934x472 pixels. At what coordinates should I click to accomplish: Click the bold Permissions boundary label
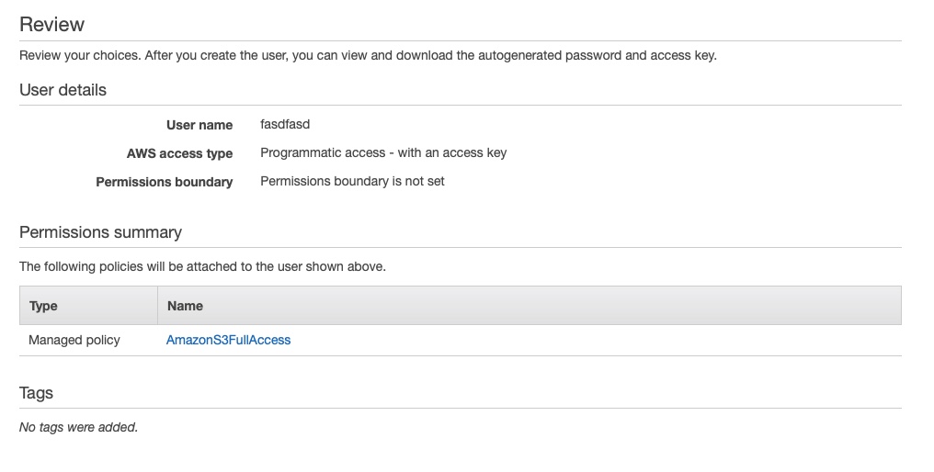click(164, 182)
